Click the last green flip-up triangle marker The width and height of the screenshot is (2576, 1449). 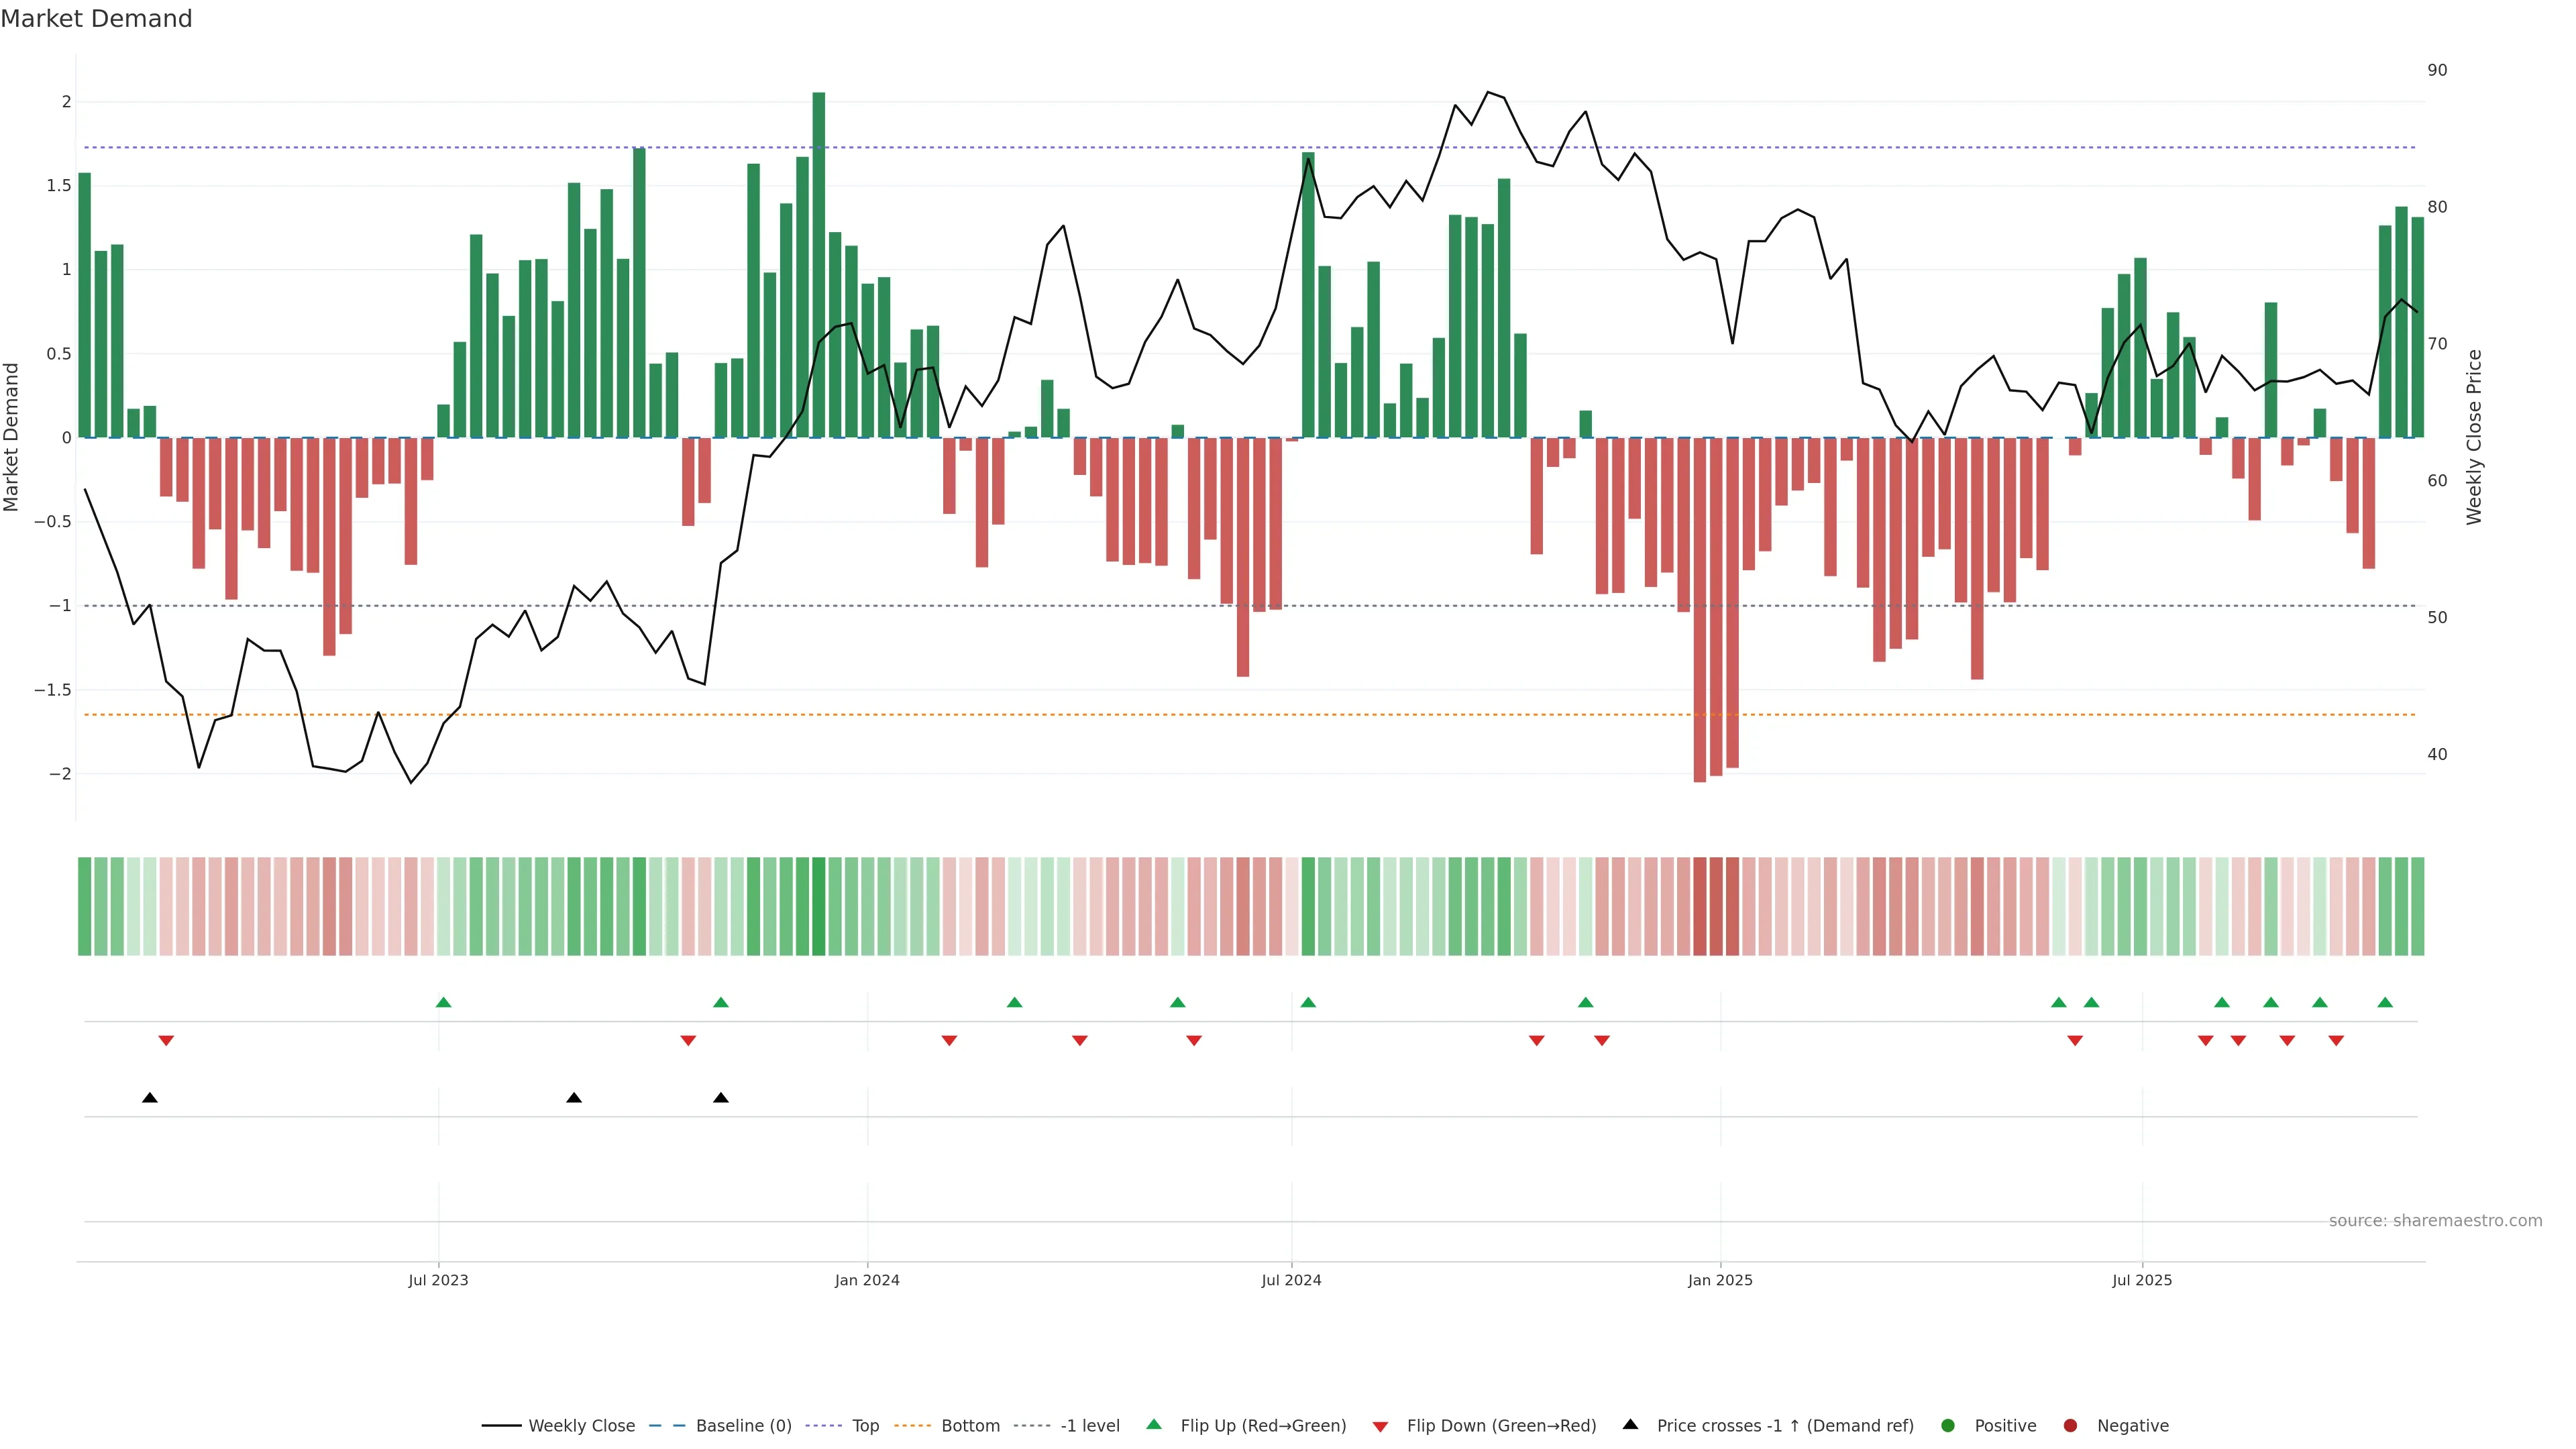point(2385,1003)
